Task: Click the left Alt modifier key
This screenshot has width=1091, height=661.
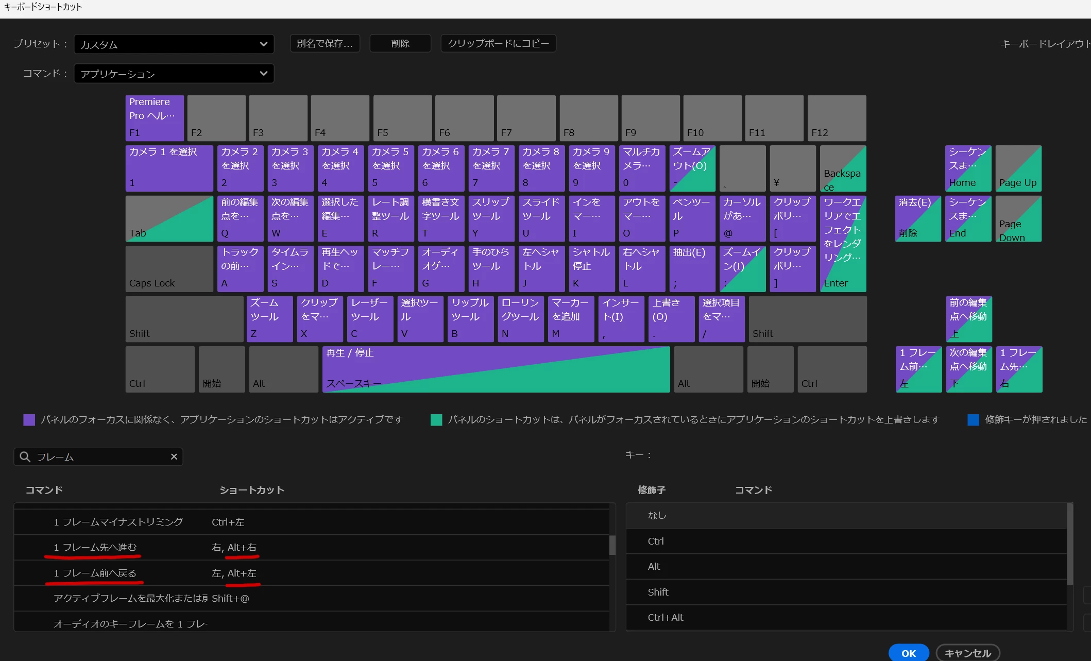Action: point(283,369)
